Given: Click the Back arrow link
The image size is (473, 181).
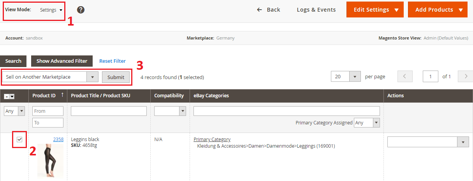Looking at the screenshot, I should point(268,10).
